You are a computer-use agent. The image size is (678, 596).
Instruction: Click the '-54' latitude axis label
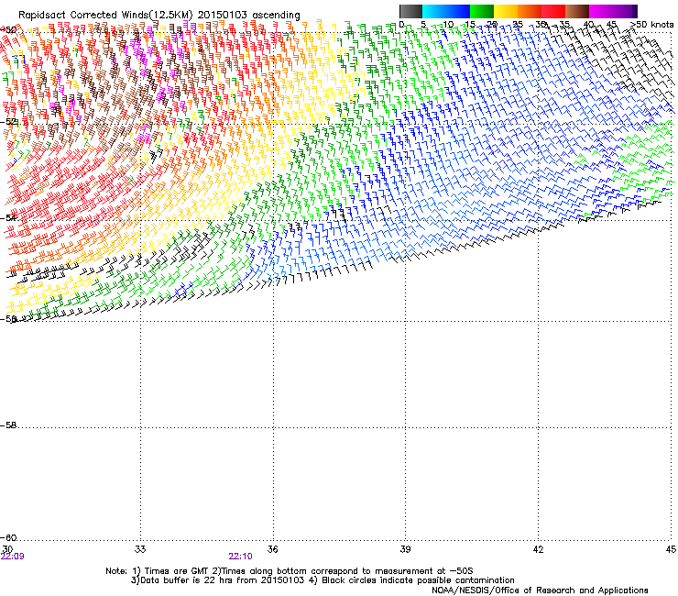pyautogui.click(x=9, y=217)
